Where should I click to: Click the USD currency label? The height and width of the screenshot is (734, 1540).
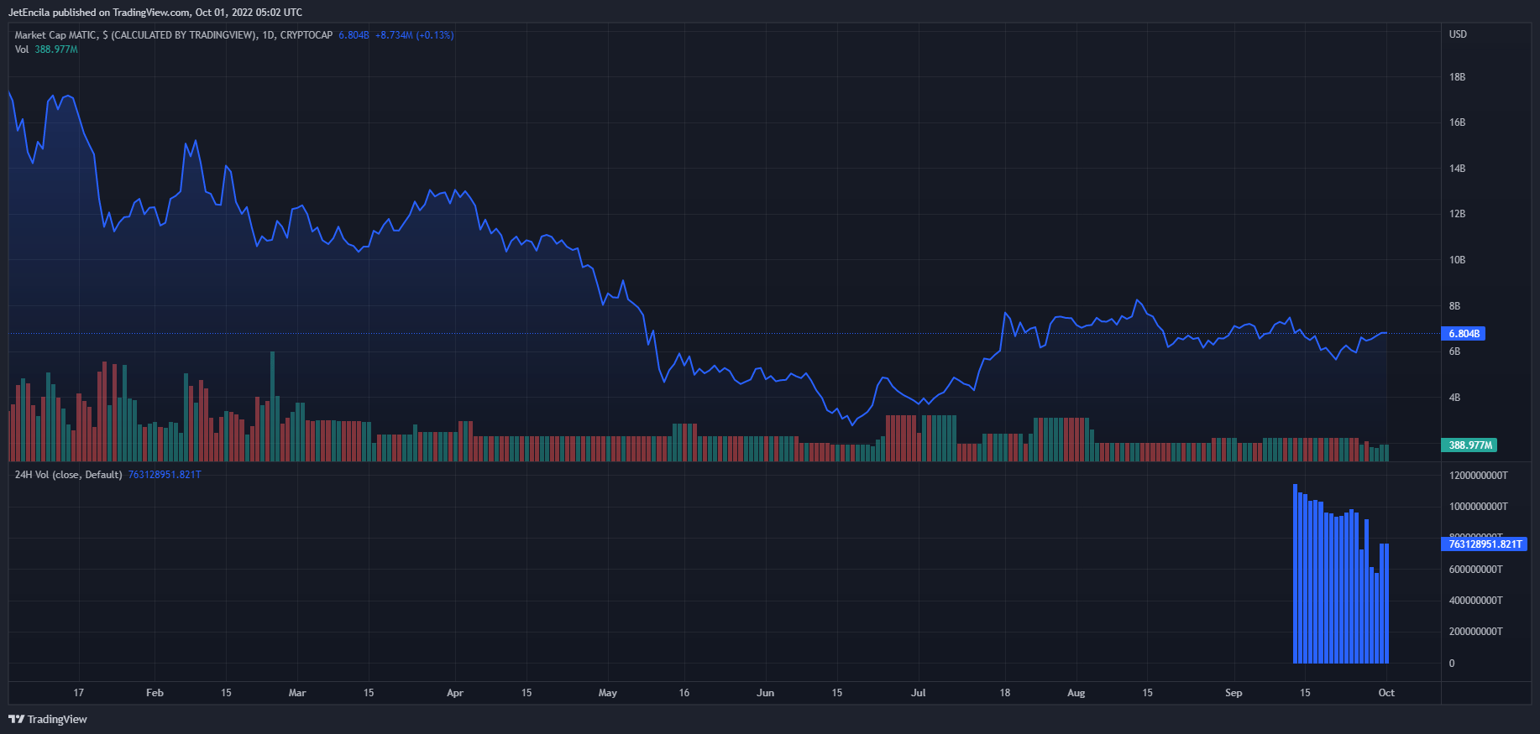click(1458, 34)
